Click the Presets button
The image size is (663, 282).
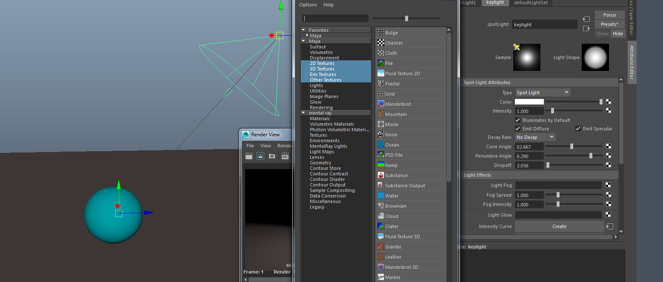609,24
